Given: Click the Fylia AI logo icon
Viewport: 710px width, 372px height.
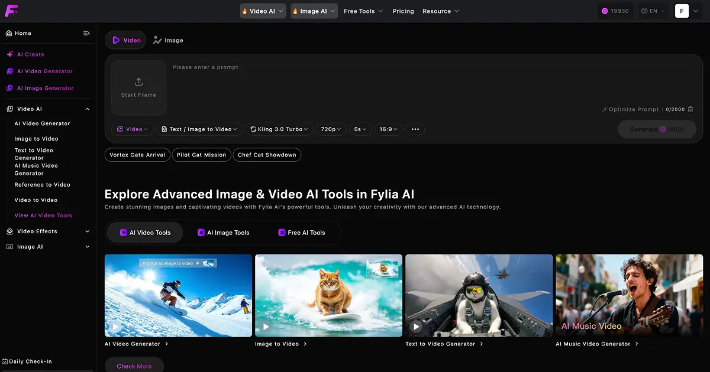Looking at the screenshot, I should (11, 11).
